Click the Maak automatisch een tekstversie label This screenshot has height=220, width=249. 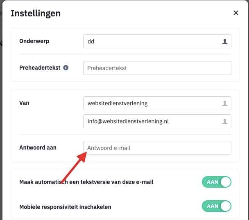86,182
